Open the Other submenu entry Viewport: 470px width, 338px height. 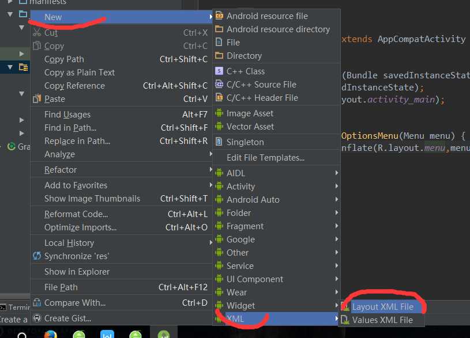[277, 252]
